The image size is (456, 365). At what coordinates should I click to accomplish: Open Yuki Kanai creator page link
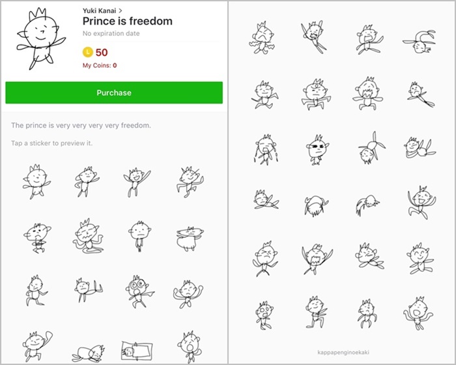[99, 11]
